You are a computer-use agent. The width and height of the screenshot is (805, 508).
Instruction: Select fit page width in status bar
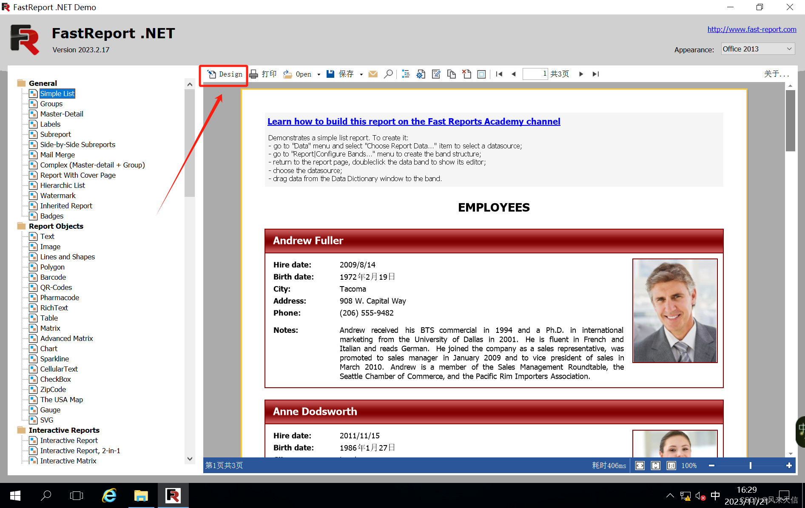640,465
